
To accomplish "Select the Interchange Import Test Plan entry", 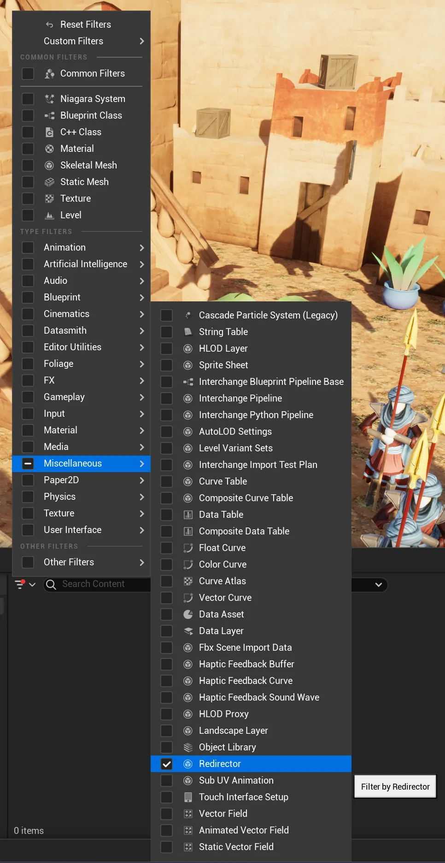I will pyautogui.click(x=251, y=465).
